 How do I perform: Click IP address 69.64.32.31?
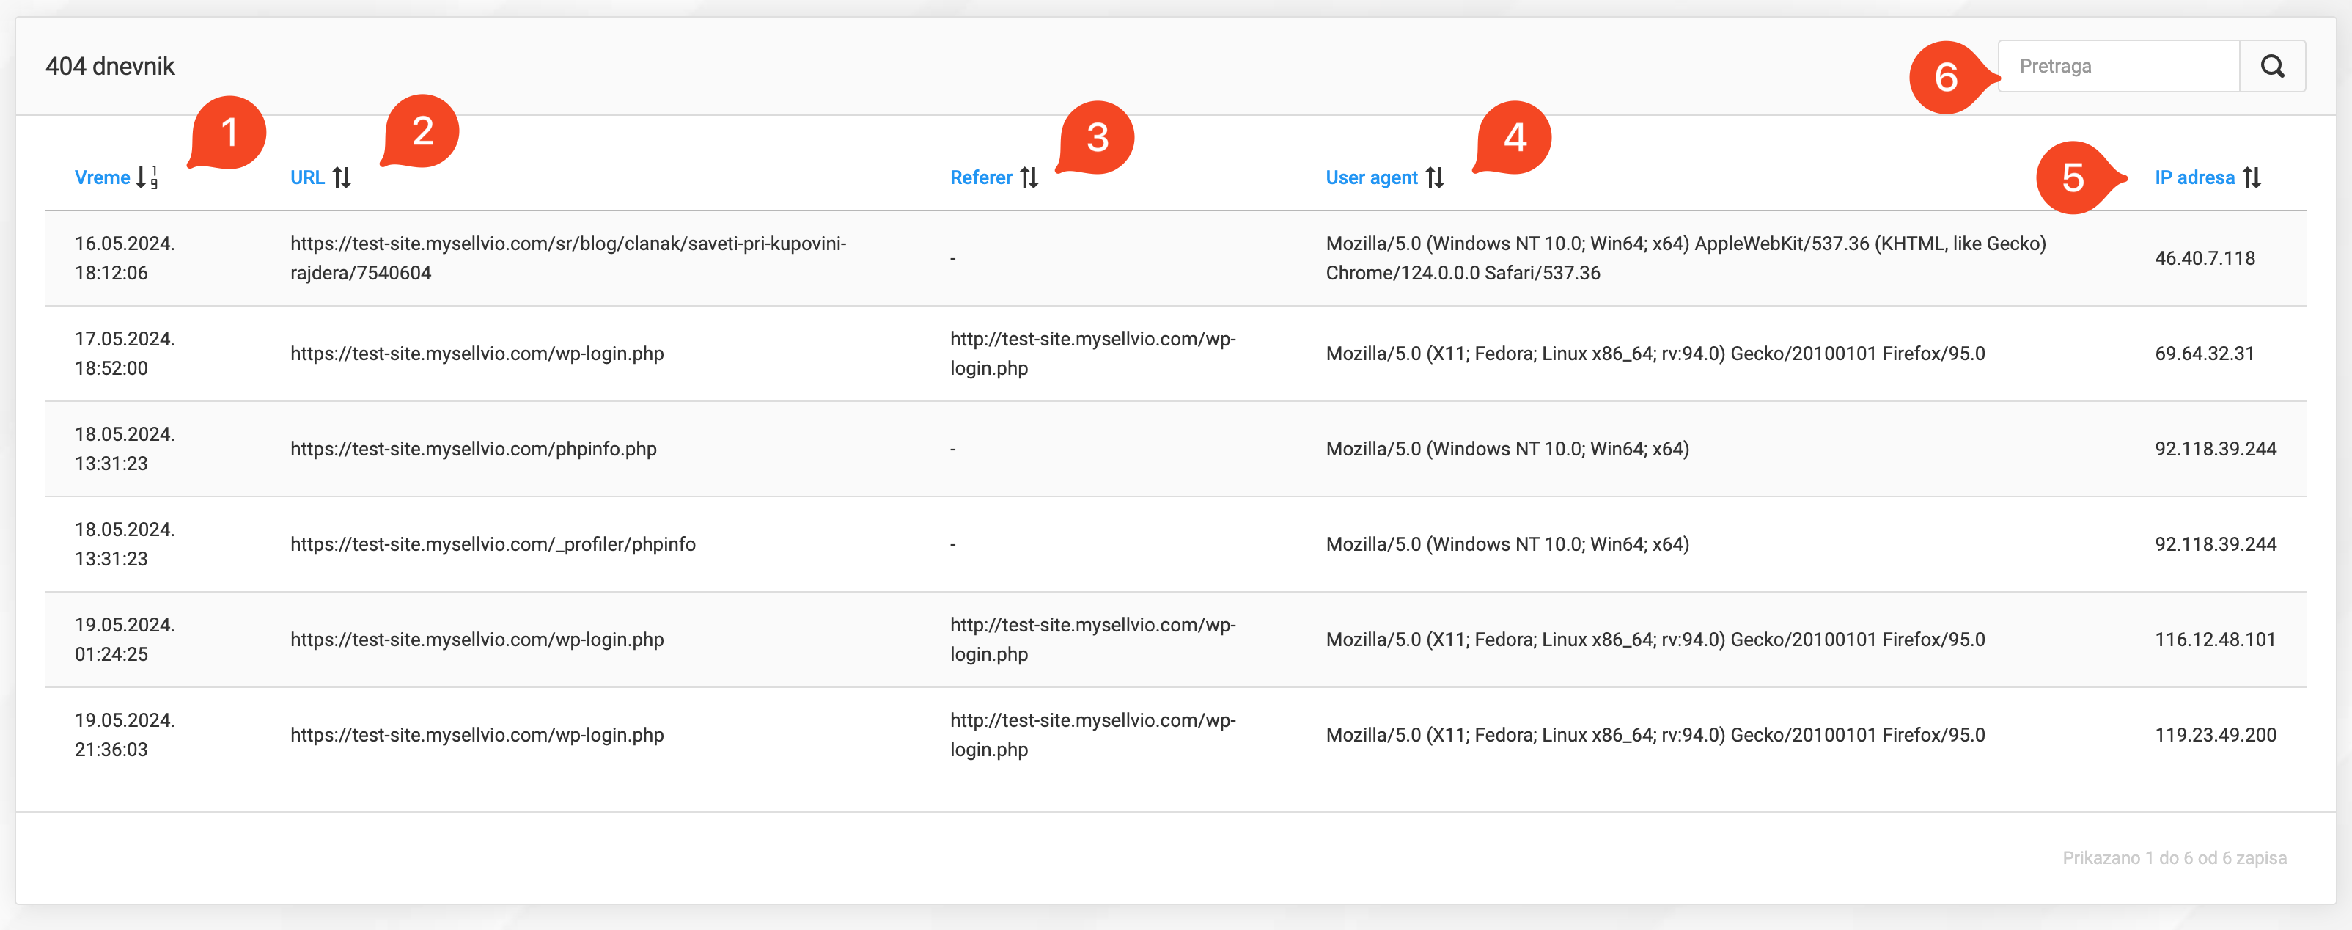tap(2204, 354)
